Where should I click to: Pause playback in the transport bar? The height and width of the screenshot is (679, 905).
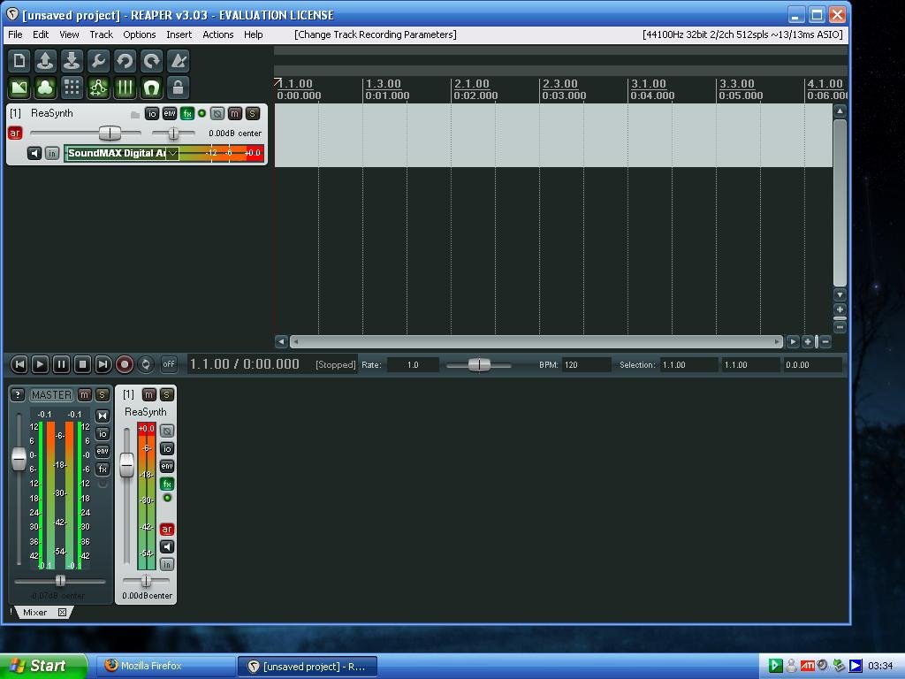click(61, 364)
